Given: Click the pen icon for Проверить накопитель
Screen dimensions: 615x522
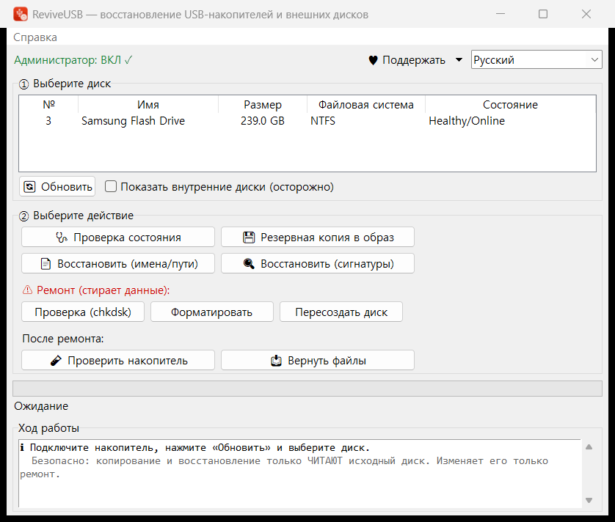Looking at the screenshot, I should [x=56, y=361].
